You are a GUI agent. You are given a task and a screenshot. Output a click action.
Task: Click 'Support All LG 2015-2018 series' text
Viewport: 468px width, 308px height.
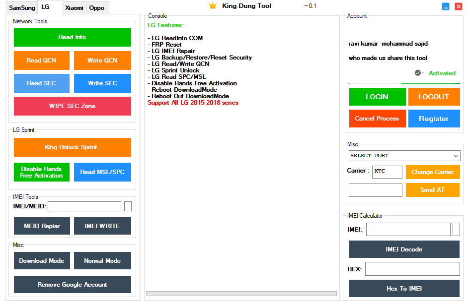[193, 103]
